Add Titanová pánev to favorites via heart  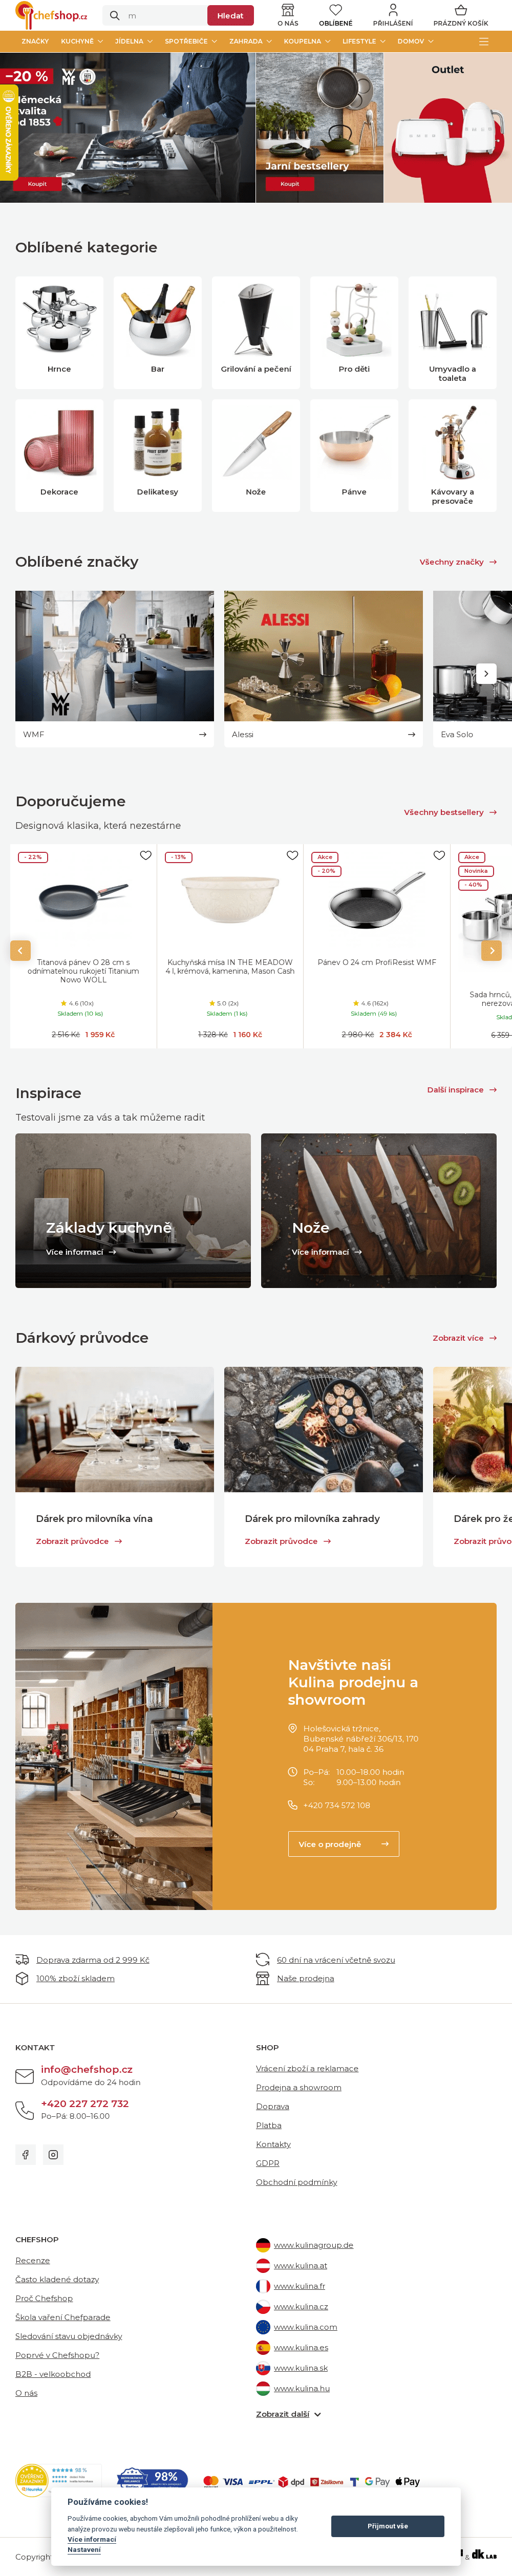point(146,855)
